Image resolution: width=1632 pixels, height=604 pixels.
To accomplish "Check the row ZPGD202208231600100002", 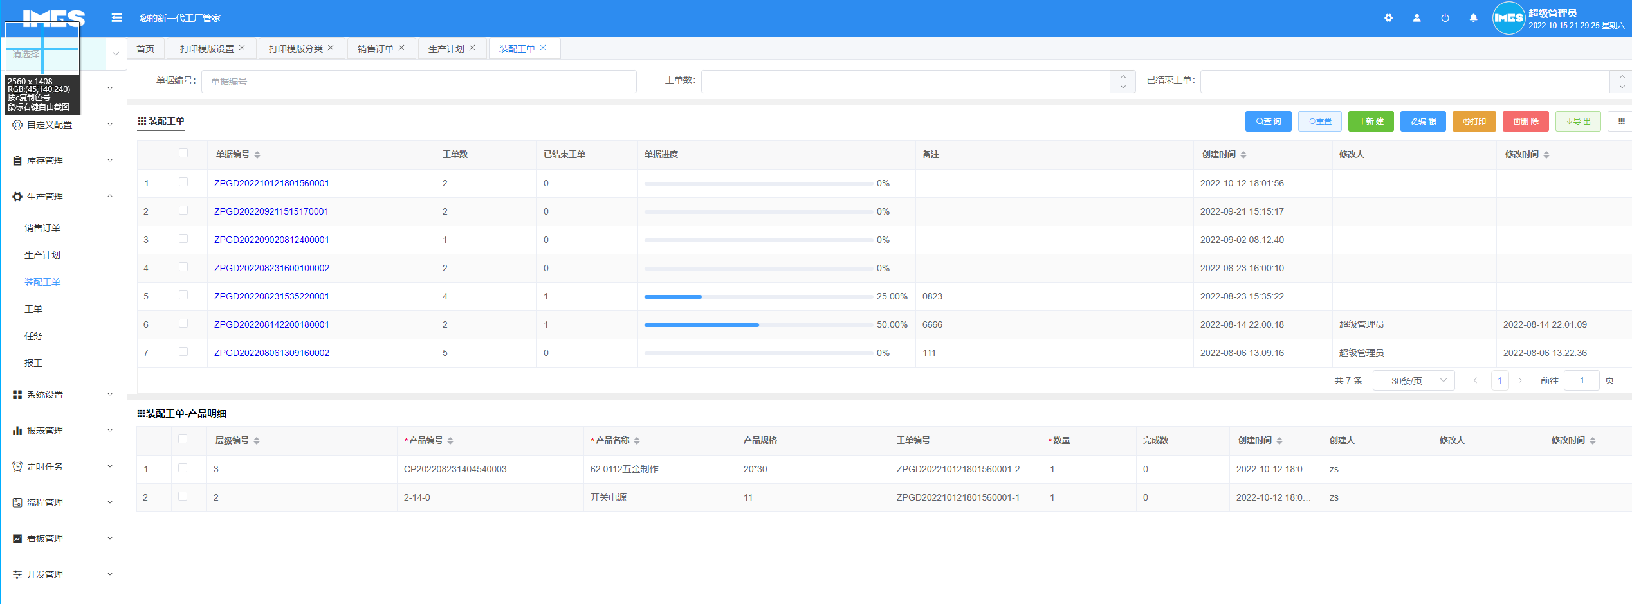I will pos(183,267).
